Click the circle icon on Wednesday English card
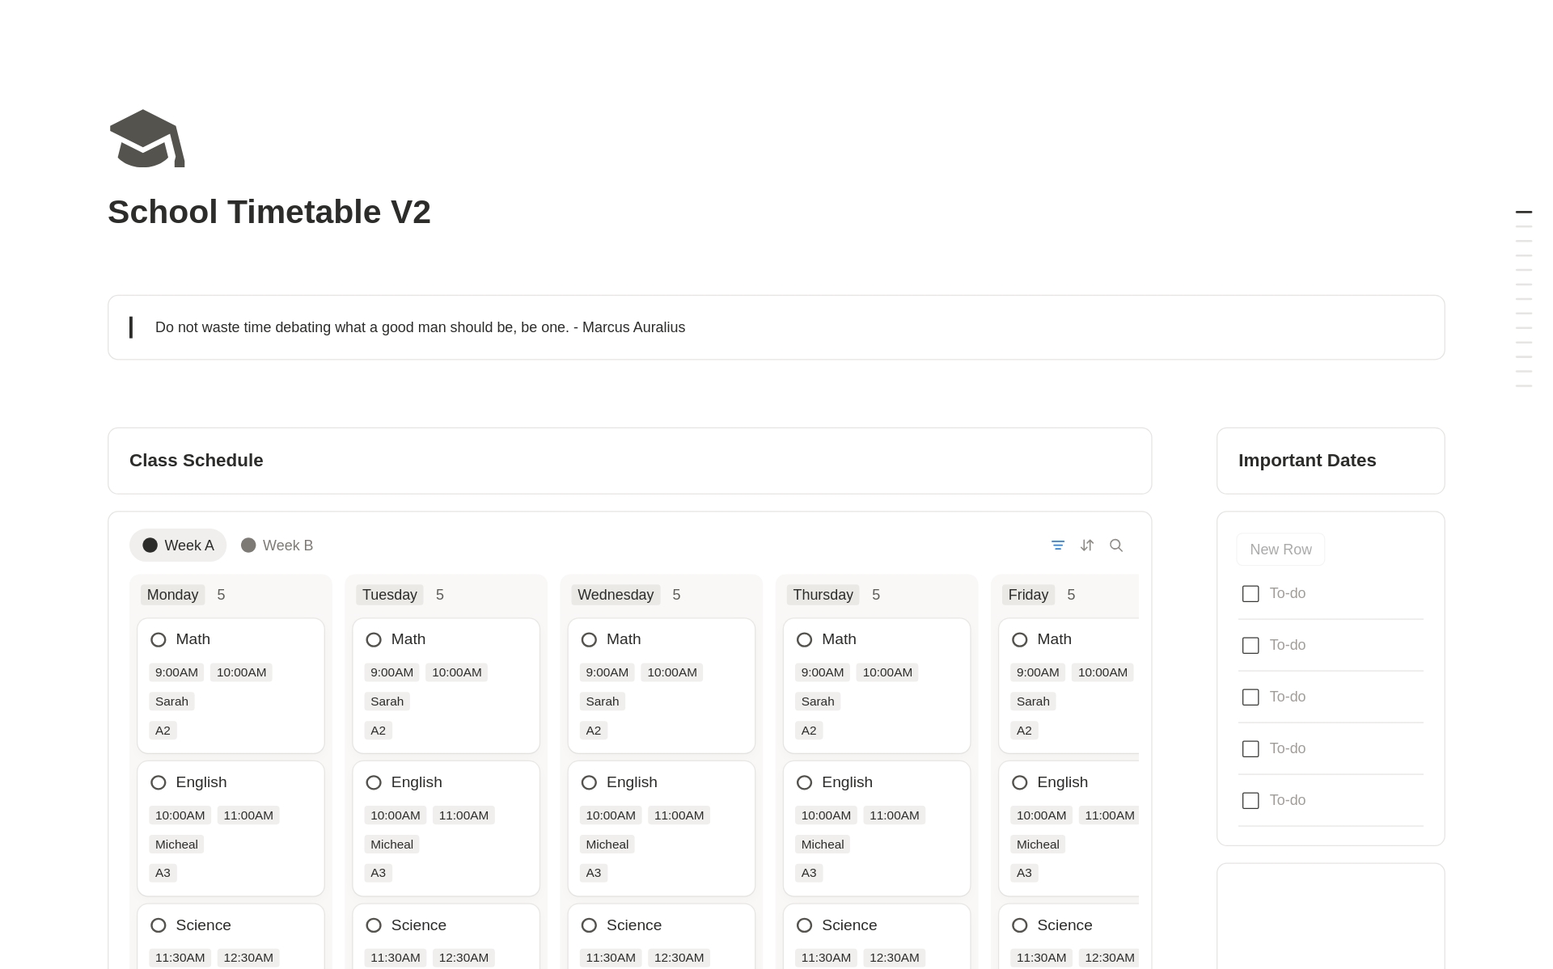Image resolution: width=1553 pixels, height=969 pixels. (x=589, y=782)
